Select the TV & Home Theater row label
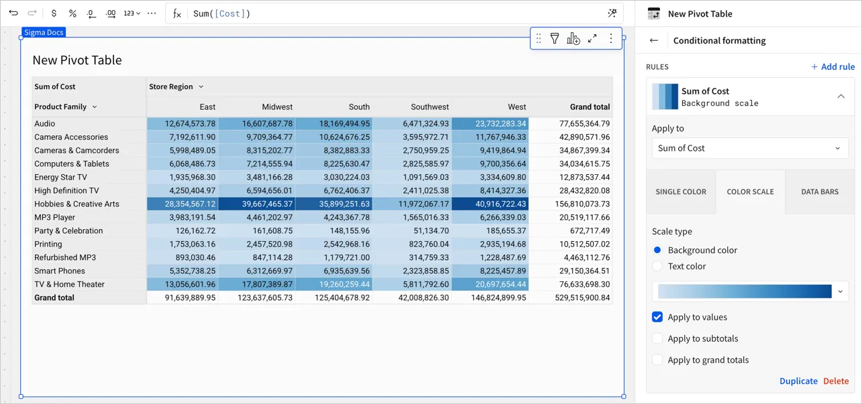The width and height of the screenshot is (862, 404). 69,284
